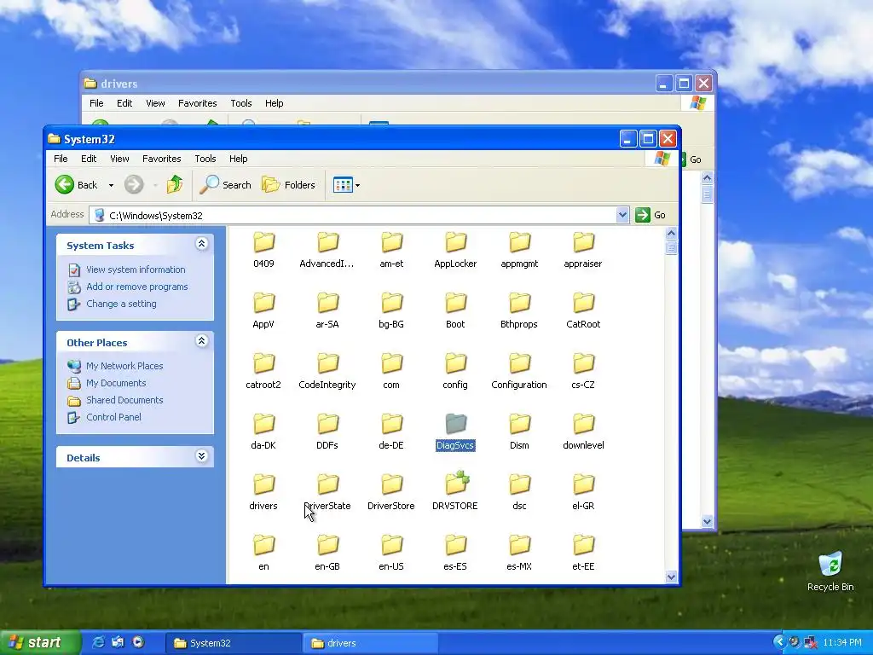Launch Windows Media Player from quick launch
Viewport: 873px width, 655px height.
(138, 642)
